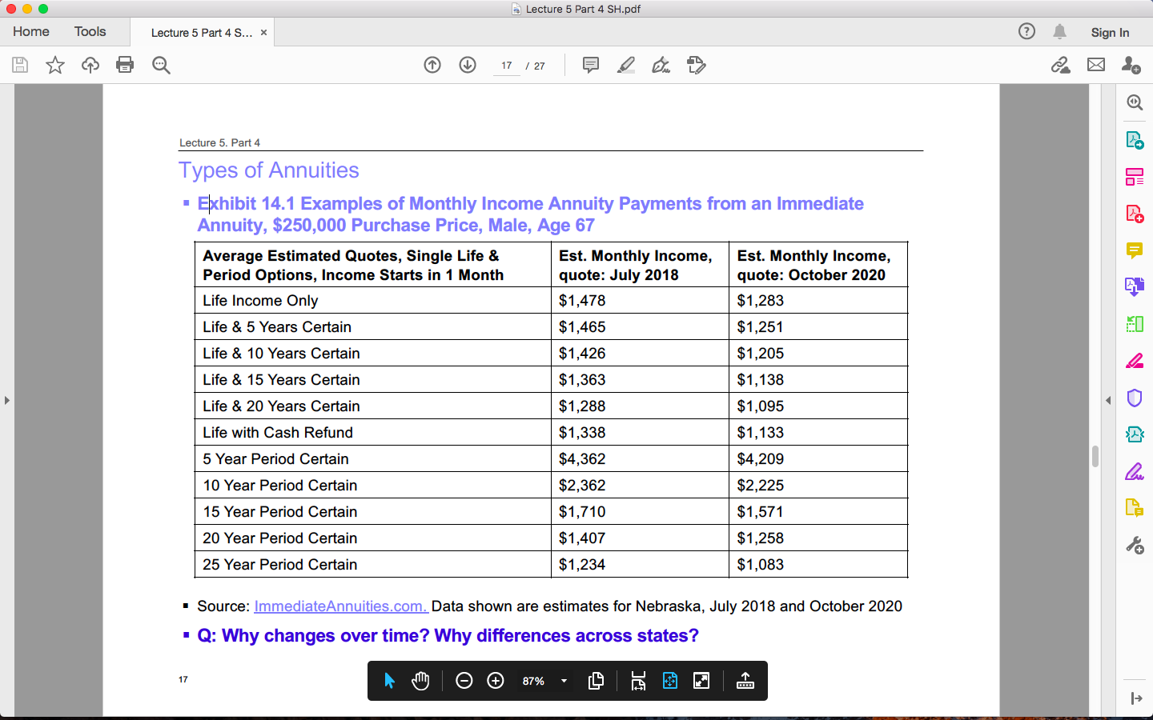This screenshot has width=1153, height=720.
Task: Switch to the Home tab
Action: point(31,32)
